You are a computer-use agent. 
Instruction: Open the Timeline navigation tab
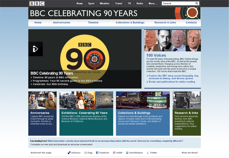point(93,23)
